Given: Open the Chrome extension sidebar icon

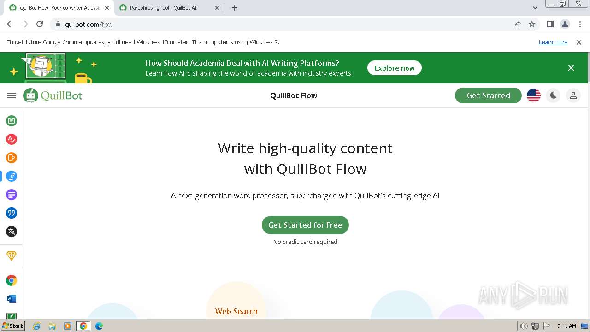Looking at the screenshot, I should [x=12, y=280].
